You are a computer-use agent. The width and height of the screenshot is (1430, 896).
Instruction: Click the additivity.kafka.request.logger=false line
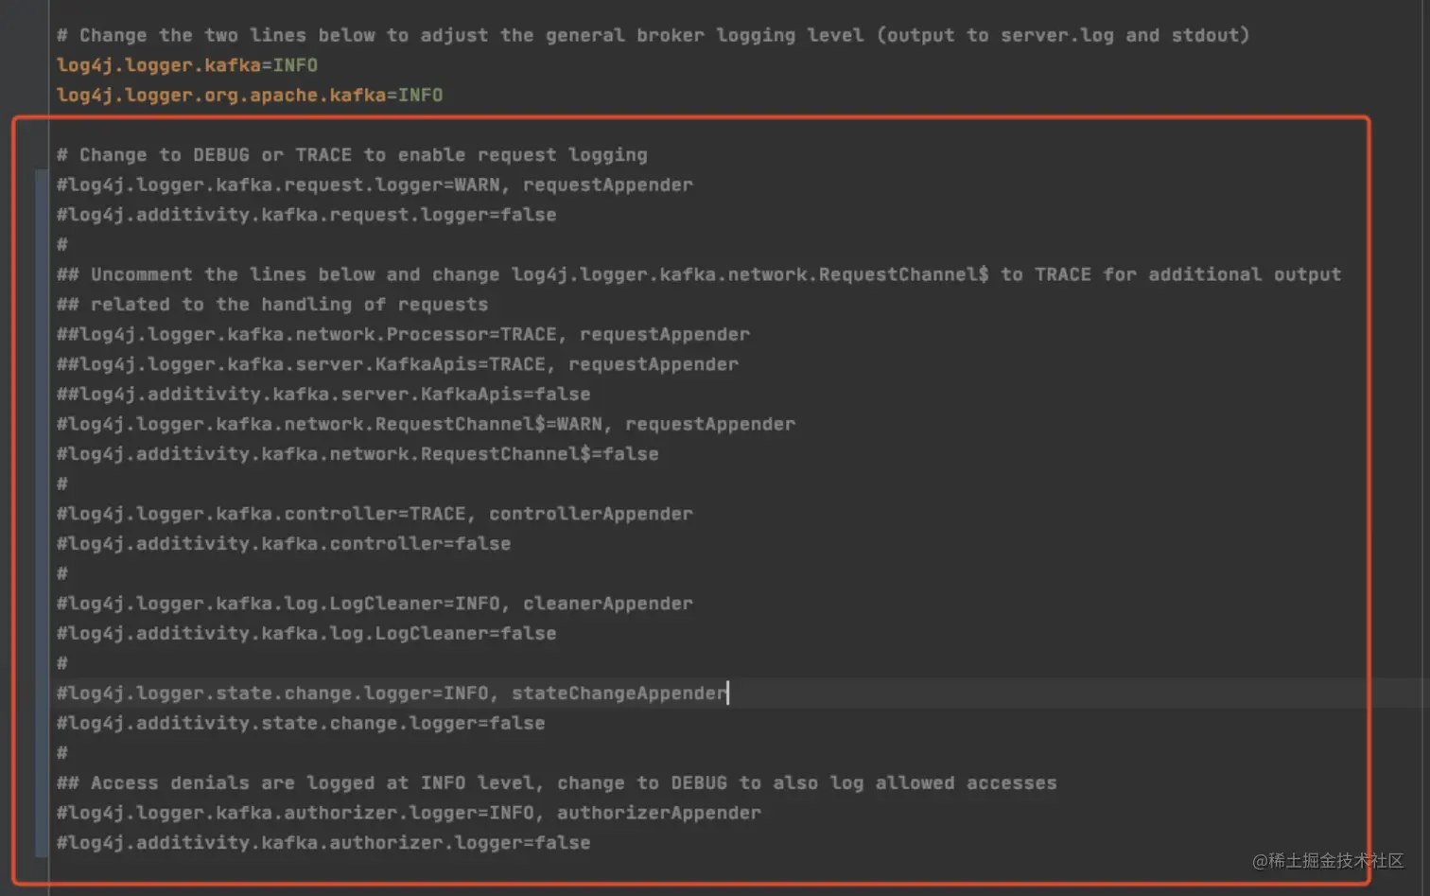(306, 215)
